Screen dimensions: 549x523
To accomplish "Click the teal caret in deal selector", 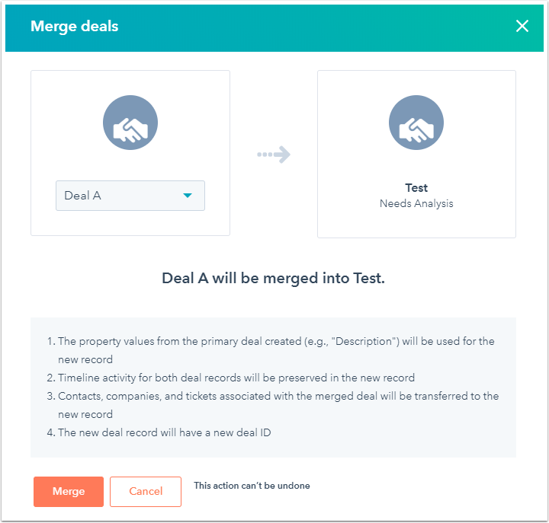I will click(x=188, y=196).
